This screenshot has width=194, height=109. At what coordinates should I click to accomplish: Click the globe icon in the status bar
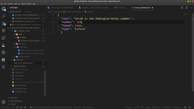[185, 107]
